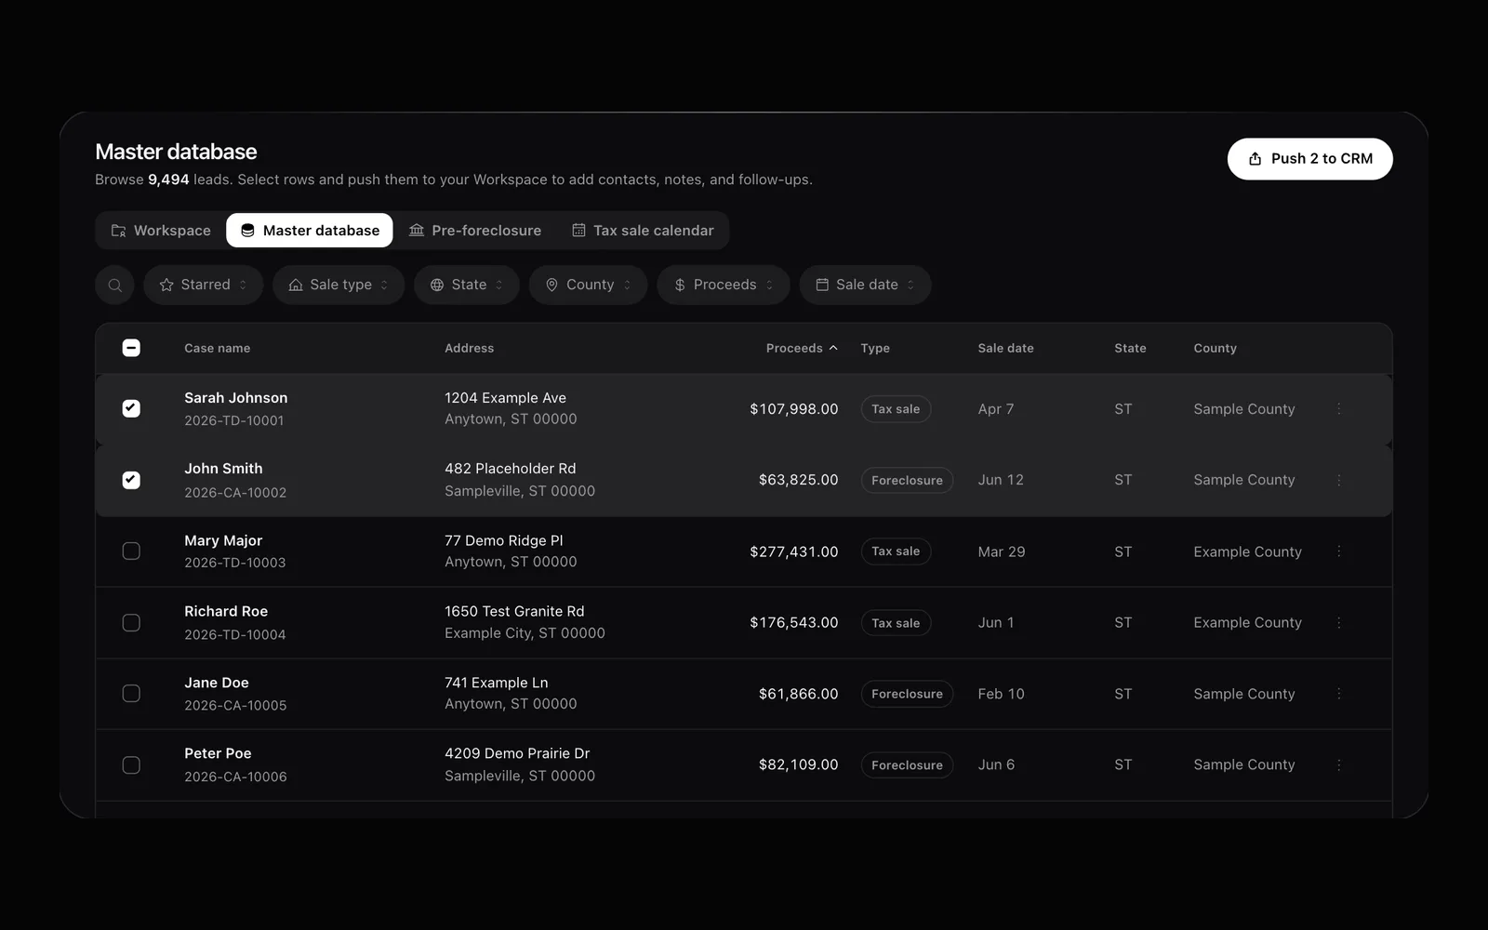This screenshot has width=1488, height=930.
Task: Click the $176,543.00 proceeds value
Action: pyautogui.click(x=794, y=622)
